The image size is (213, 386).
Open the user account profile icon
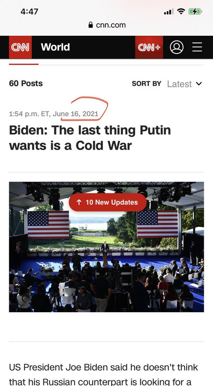click(176, 47)
